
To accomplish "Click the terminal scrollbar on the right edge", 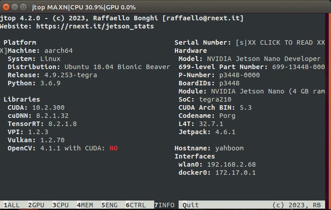I will tap(328, 106).
